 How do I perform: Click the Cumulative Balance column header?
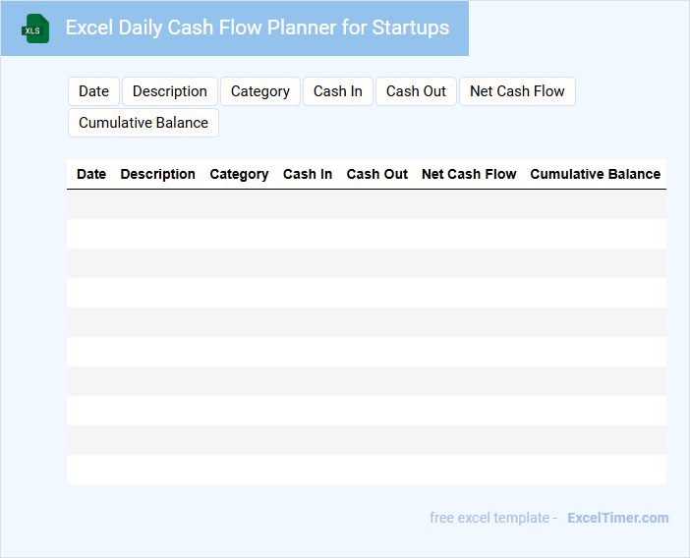(596, 174)
